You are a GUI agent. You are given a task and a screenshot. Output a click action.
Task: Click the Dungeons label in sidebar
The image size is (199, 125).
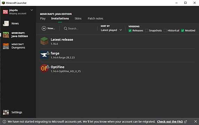[18, 48]
